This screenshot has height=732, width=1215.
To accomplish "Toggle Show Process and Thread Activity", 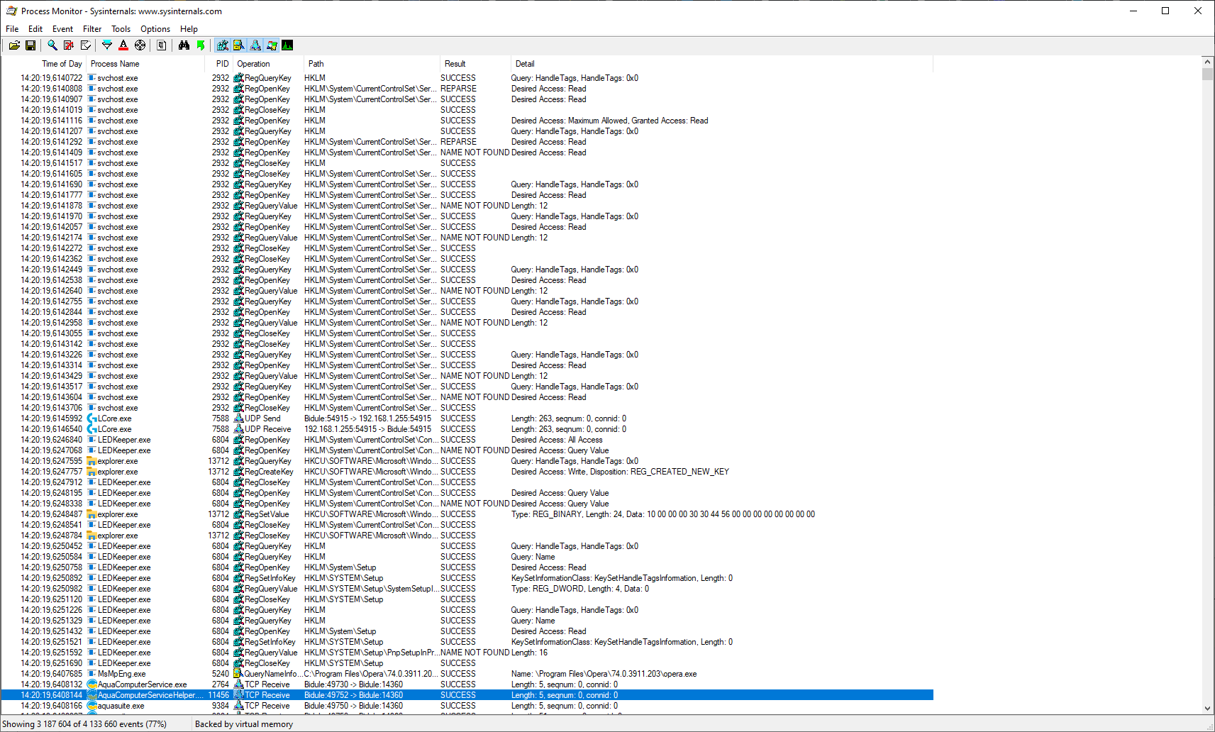I will pyautogui.click(x=272, y=45).
